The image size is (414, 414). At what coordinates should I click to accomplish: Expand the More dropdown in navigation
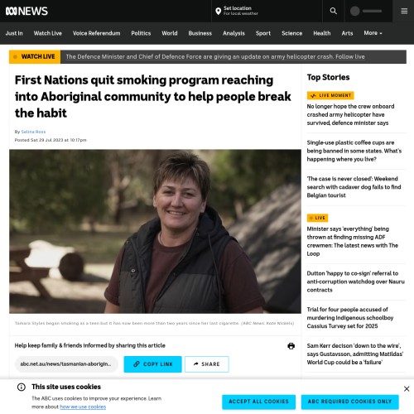[373, 33]
